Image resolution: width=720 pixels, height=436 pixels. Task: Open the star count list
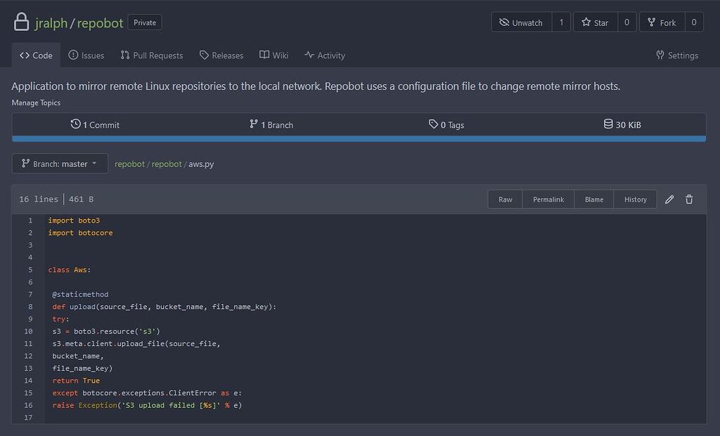click(626, 22)
